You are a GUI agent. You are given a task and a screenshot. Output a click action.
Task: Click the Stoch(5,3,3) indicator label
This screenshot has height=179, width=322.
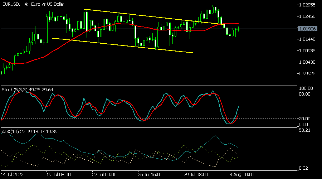(27, 90)
